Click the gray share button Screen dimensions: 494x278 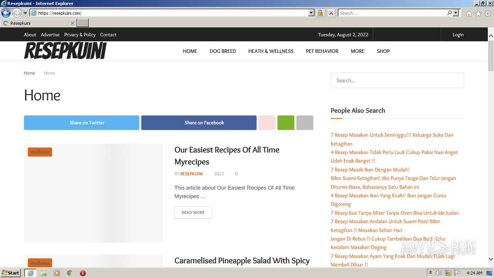305,123
